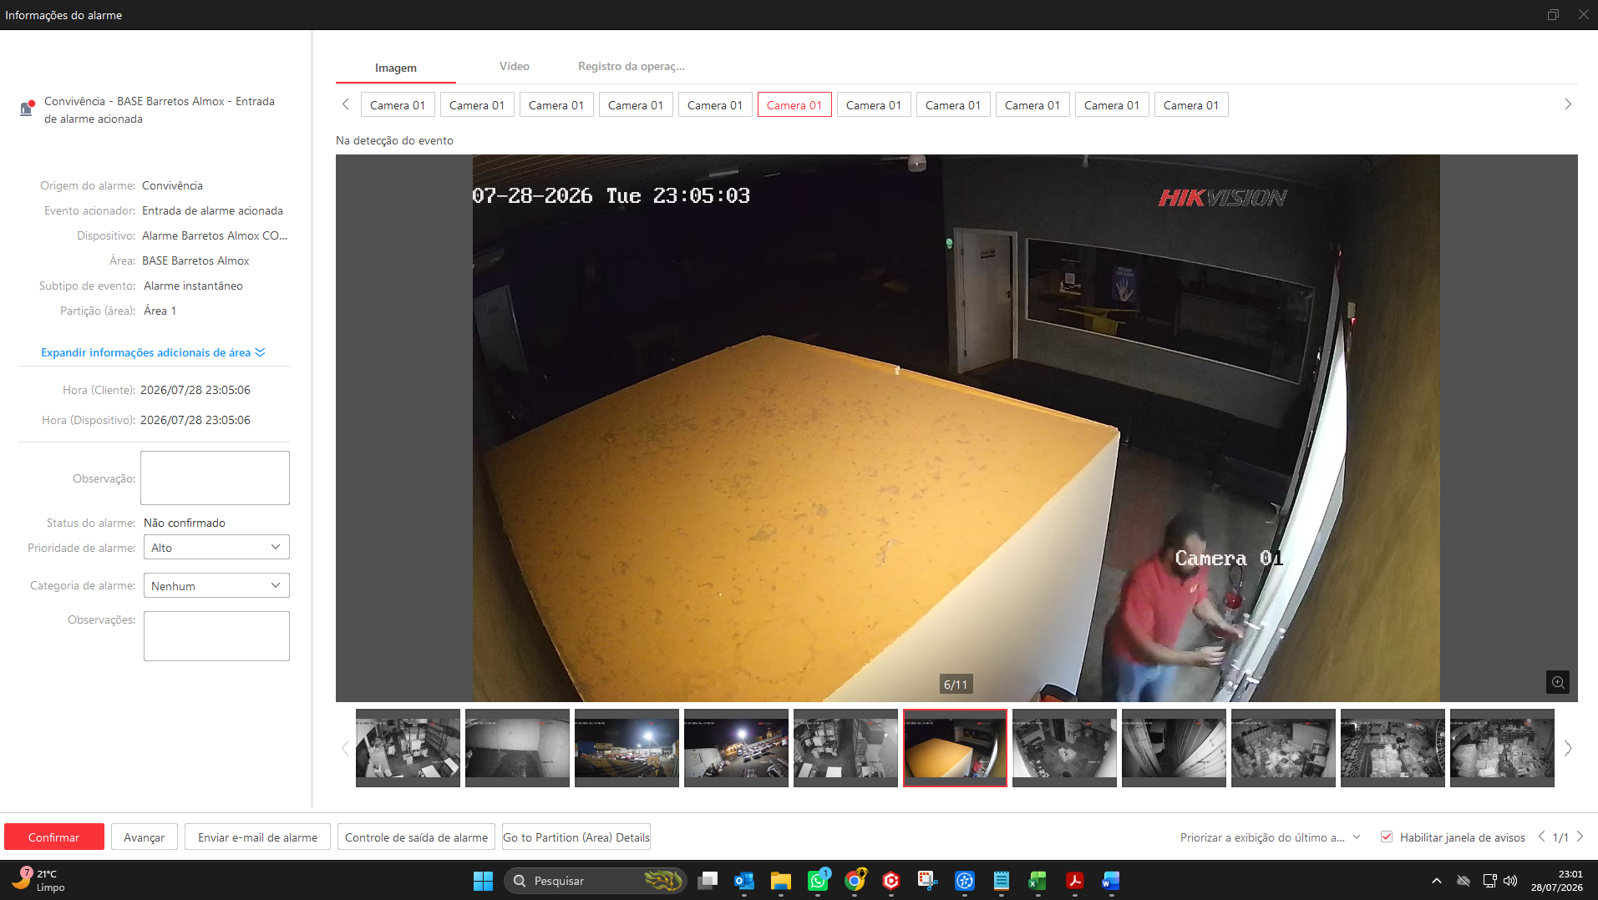
Task: Go to previous alarm page beside 1/1
Action: [1541, 837]
